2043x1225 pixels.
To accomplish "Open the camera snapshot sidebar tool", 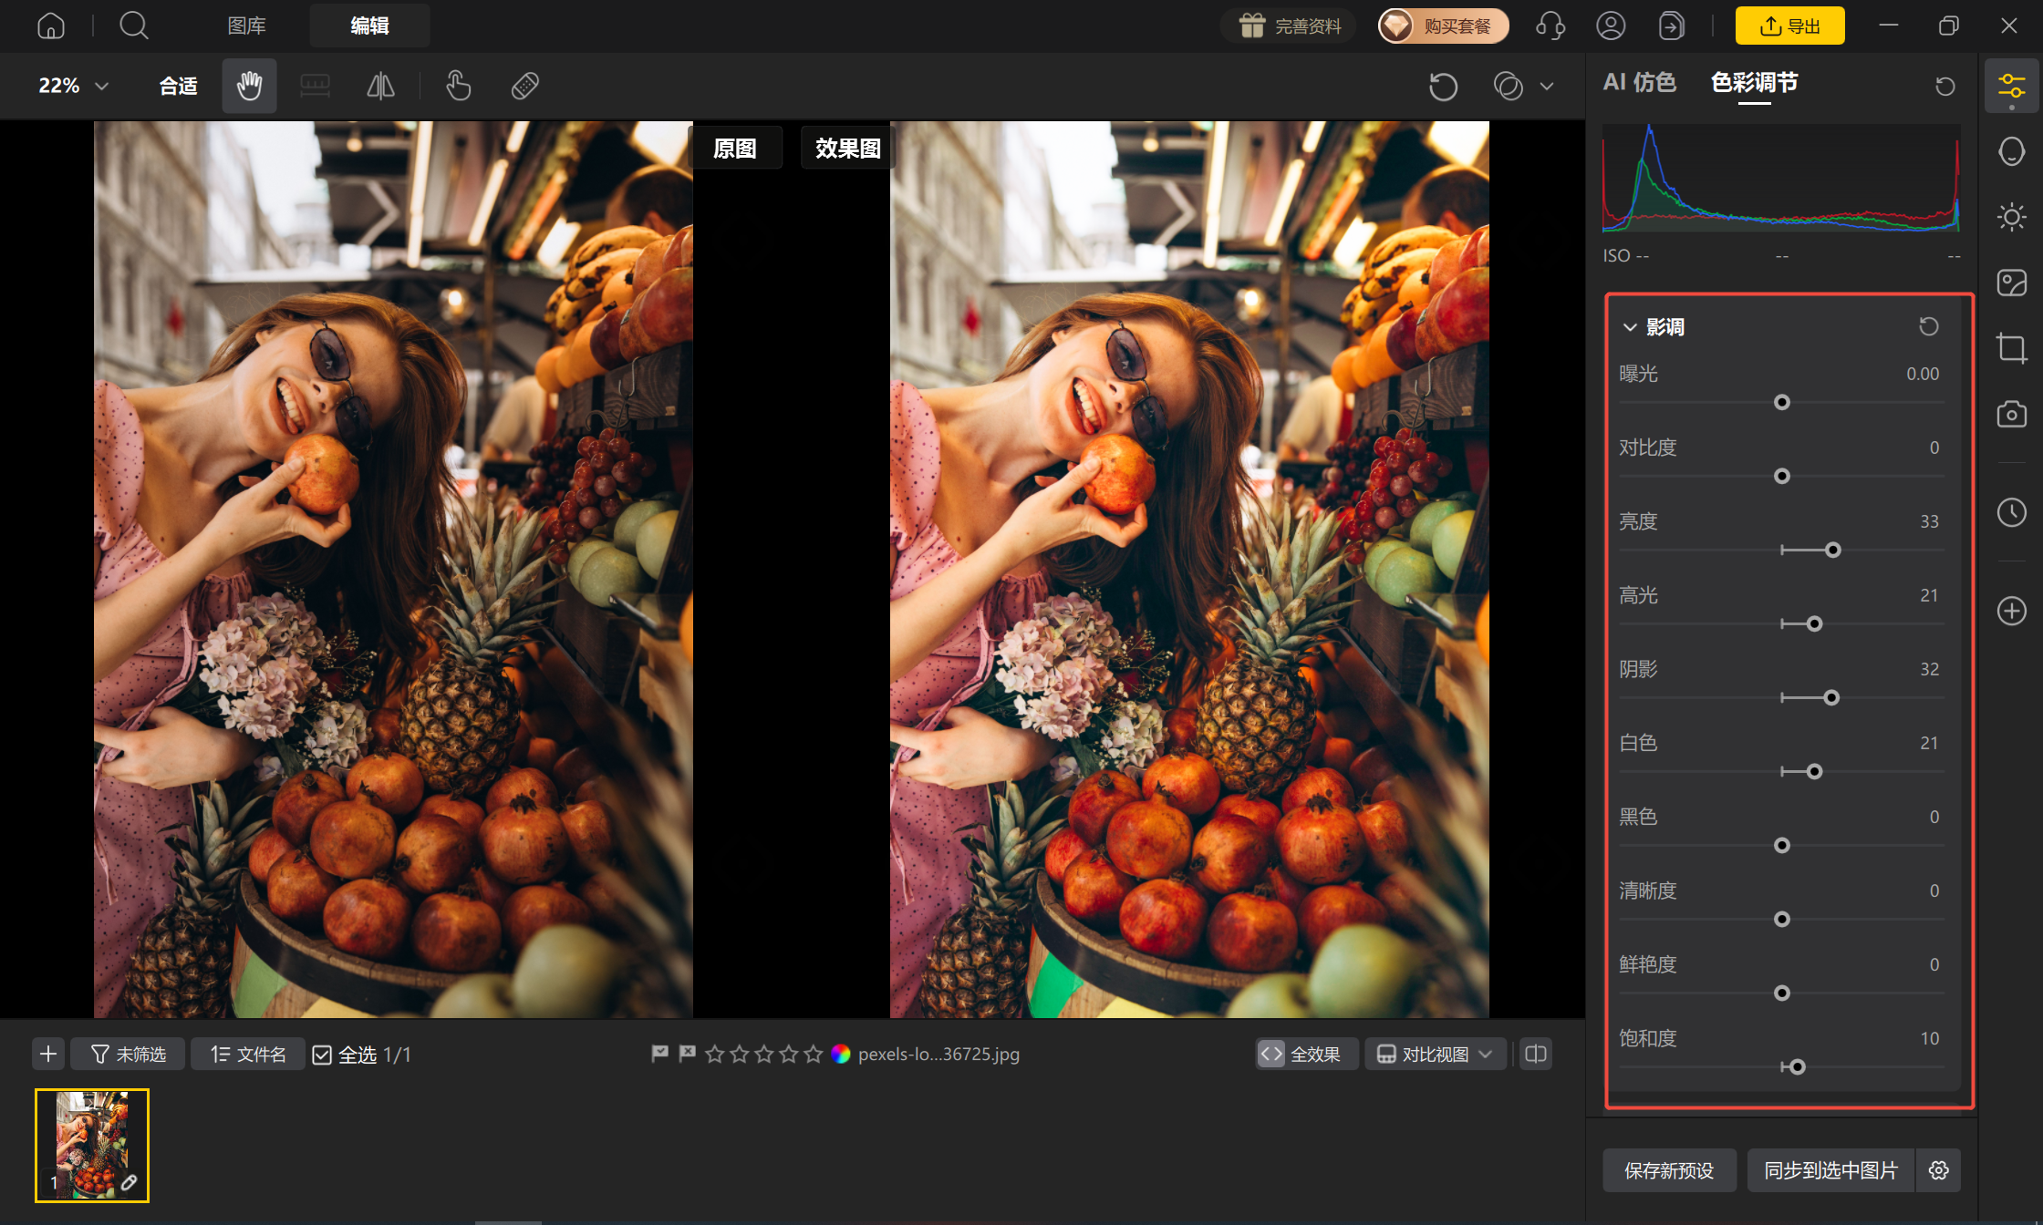I will (x=2011, y=414).
